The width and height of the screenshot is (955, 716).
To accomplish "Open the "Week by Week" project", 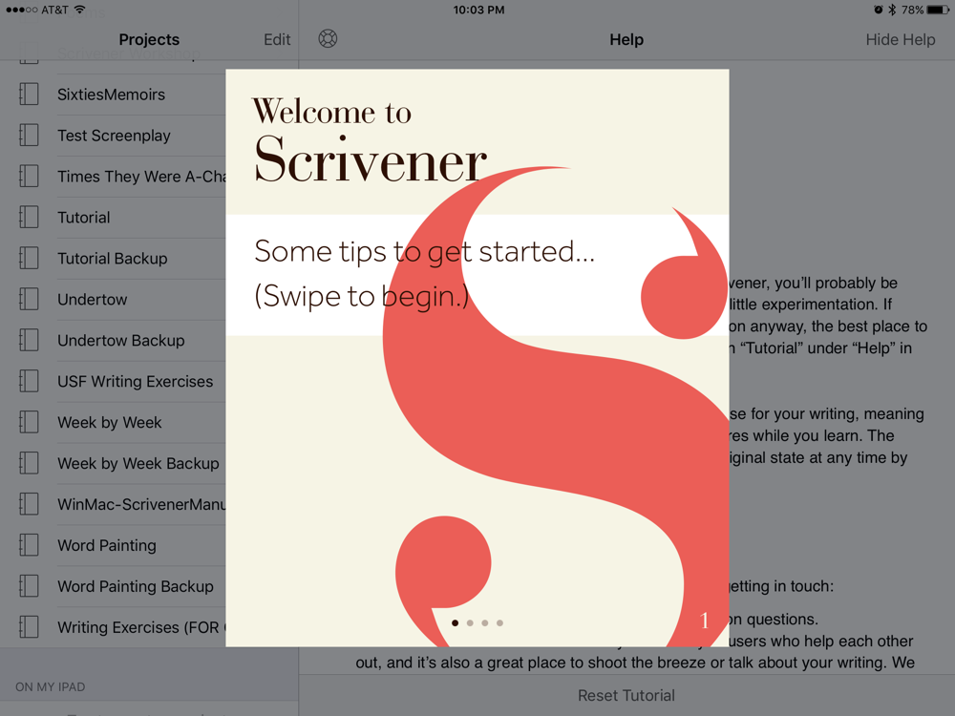I will point(110,423).
